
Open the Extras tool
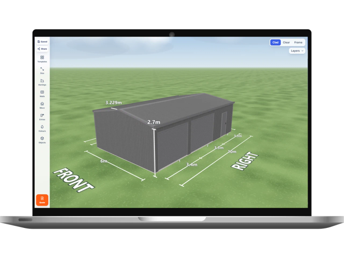pyautogui.click(x=42, y=117)
